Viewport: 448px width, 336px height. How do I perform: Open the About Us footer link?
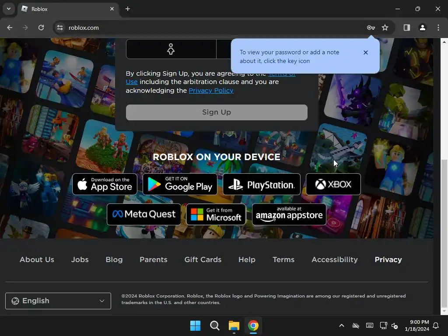37,259
